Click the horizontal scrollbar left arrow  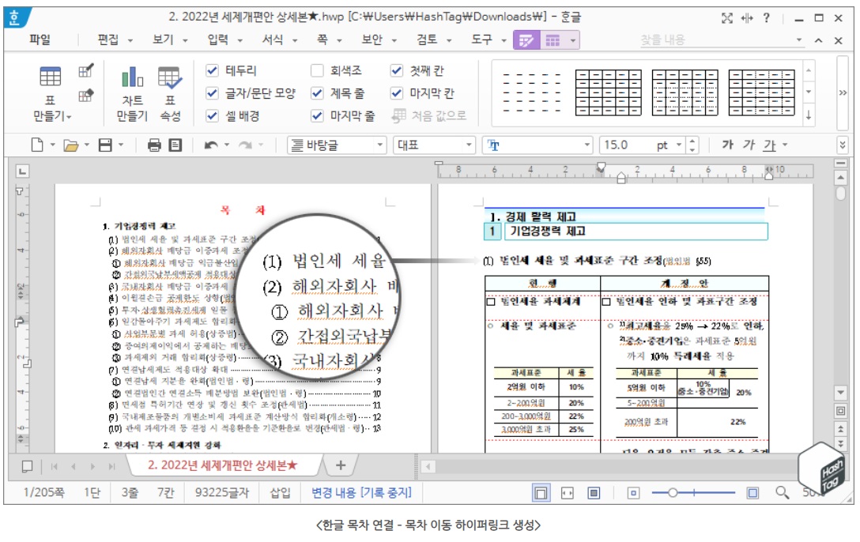(x=428, y=467)
